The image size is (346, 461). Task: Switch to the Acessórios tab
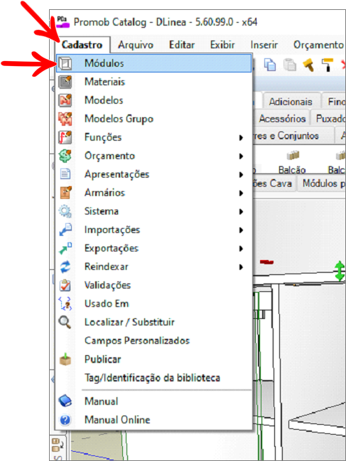click(x=281, y=119)
